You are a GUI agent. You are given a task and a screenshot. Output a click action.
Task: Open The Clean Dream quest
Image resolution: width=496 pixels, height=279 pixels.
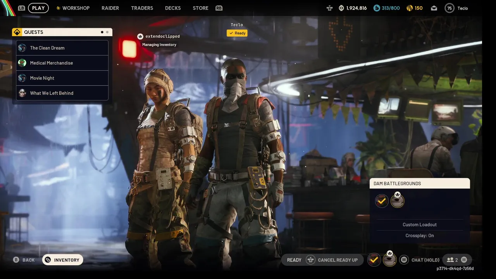coord(62,48)
